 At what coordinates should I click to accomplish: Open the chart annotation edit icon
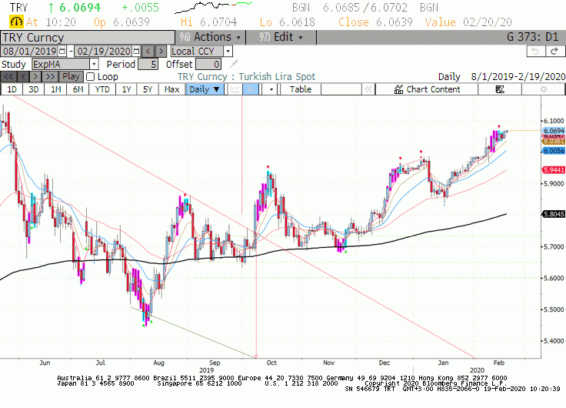pos(500,89)
